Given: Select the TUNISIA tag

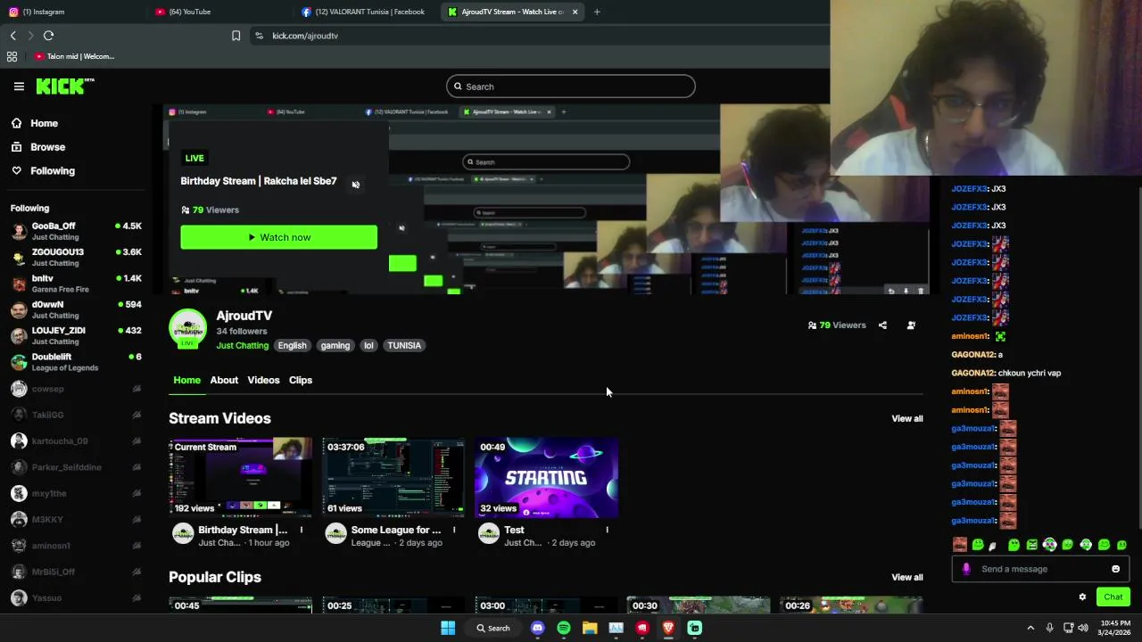Looking at the screenshot, I should (404, 345).
